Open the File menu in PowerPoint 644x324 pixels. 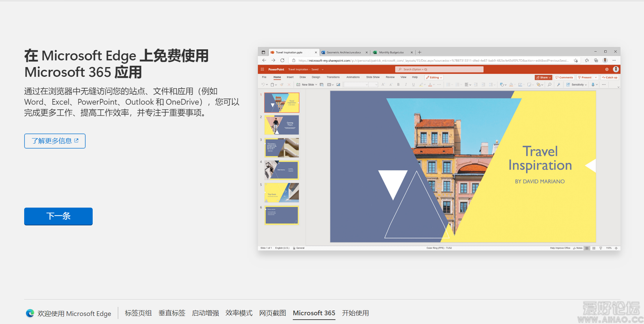[x=264, y=77]
